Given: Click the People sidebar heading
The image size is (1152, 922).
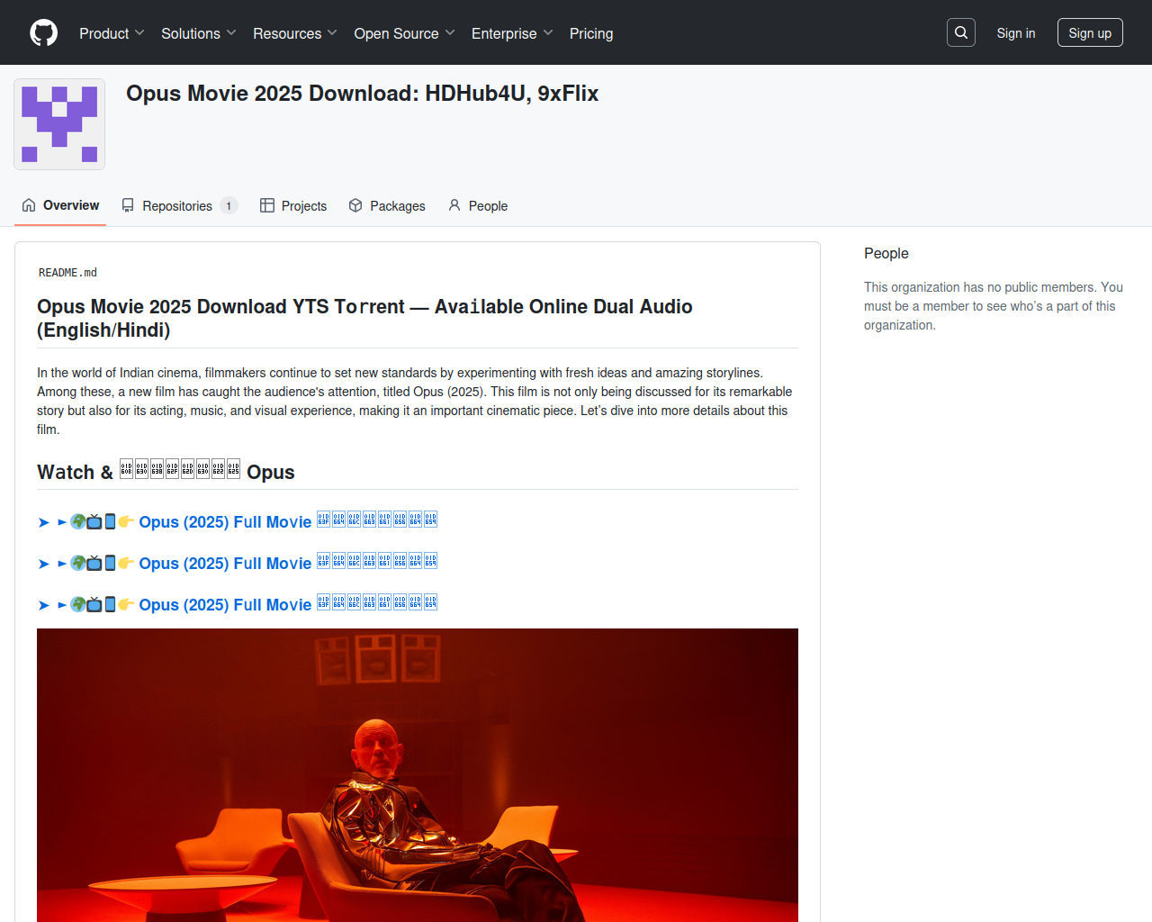Looking at the screenshot, I should click(886, 254).
